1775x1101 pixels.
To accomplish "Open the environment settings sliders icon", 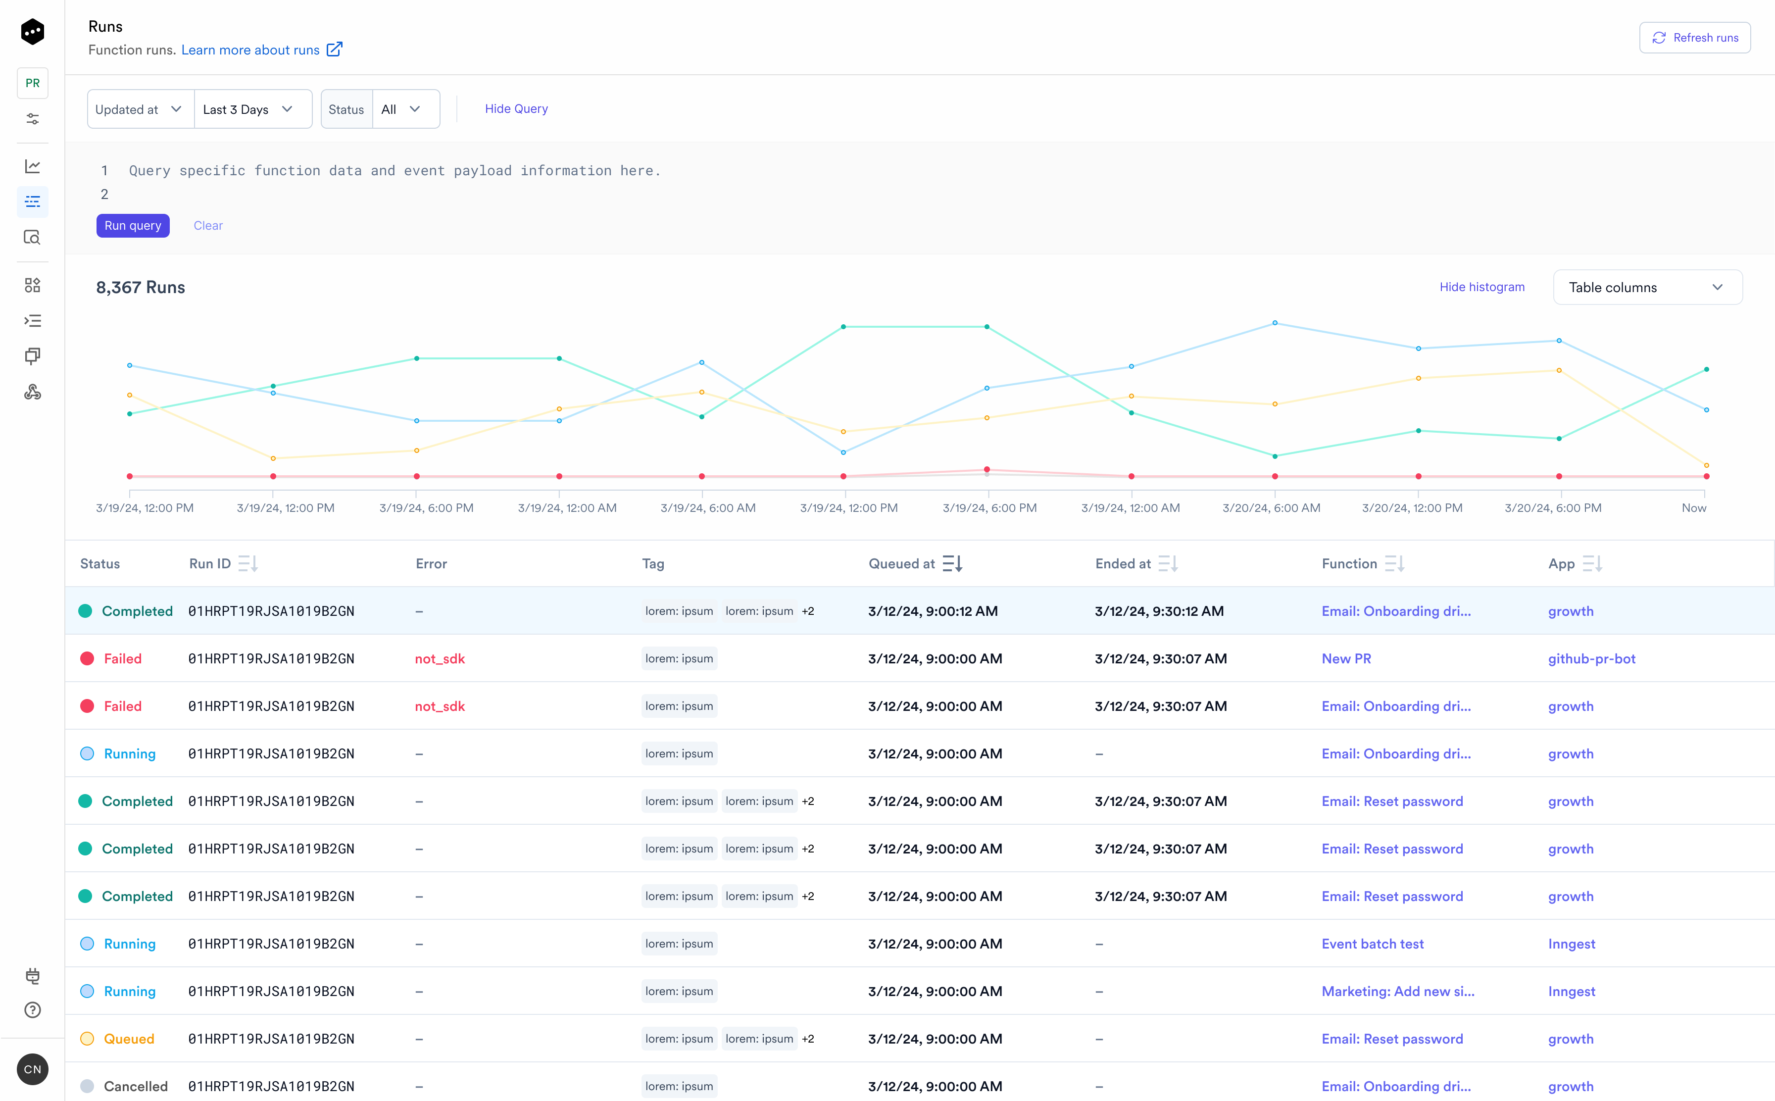I will click(32, 119).
